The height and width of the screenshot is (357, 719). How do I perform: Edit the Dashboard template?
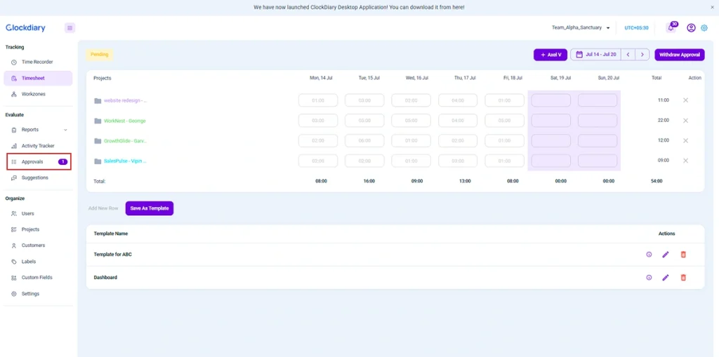666,277
